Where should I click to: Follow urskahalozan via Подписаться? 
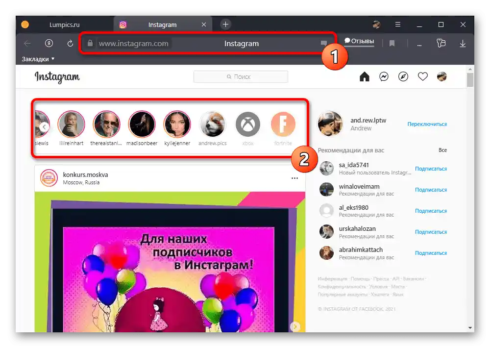point(431,232)
